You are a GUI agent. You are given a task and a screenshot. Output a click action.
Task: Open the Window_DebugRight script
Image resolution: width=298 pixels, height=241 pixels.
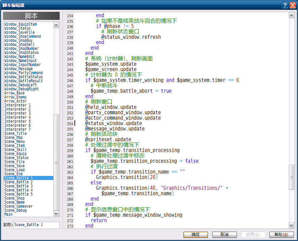29,89
